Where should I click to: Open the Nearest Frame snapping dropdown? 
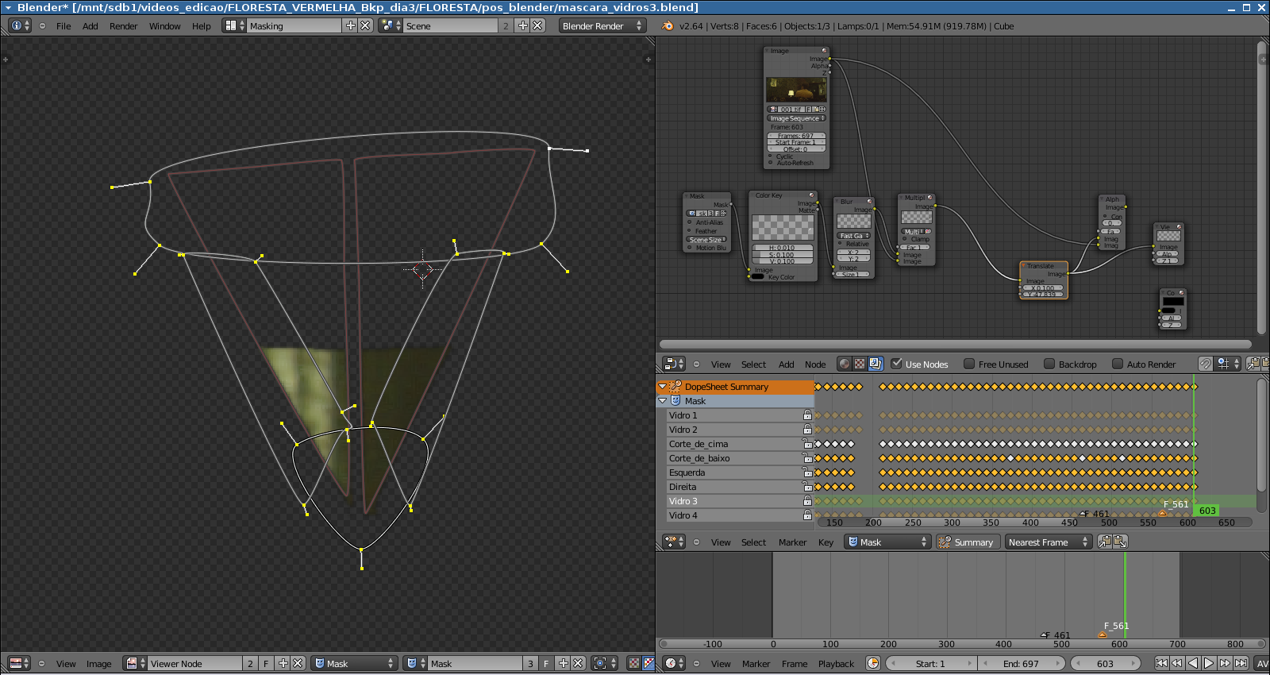pyautogui.click(x=1047, y=542)
